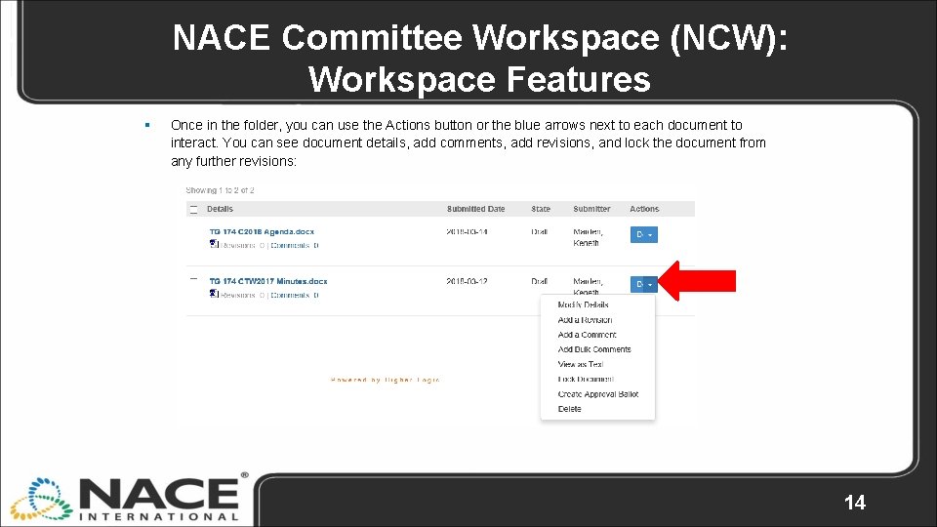Screen dimensions: 937x527
Task: Click the Showing 1 to 2 of 2 text
Action: tap(220, 190)
